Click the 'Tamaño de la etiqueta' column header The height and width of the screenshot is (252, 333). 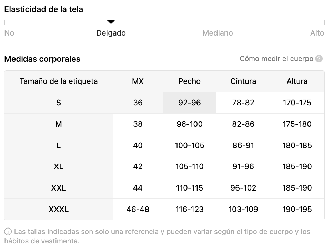click(x=59, y=81)
